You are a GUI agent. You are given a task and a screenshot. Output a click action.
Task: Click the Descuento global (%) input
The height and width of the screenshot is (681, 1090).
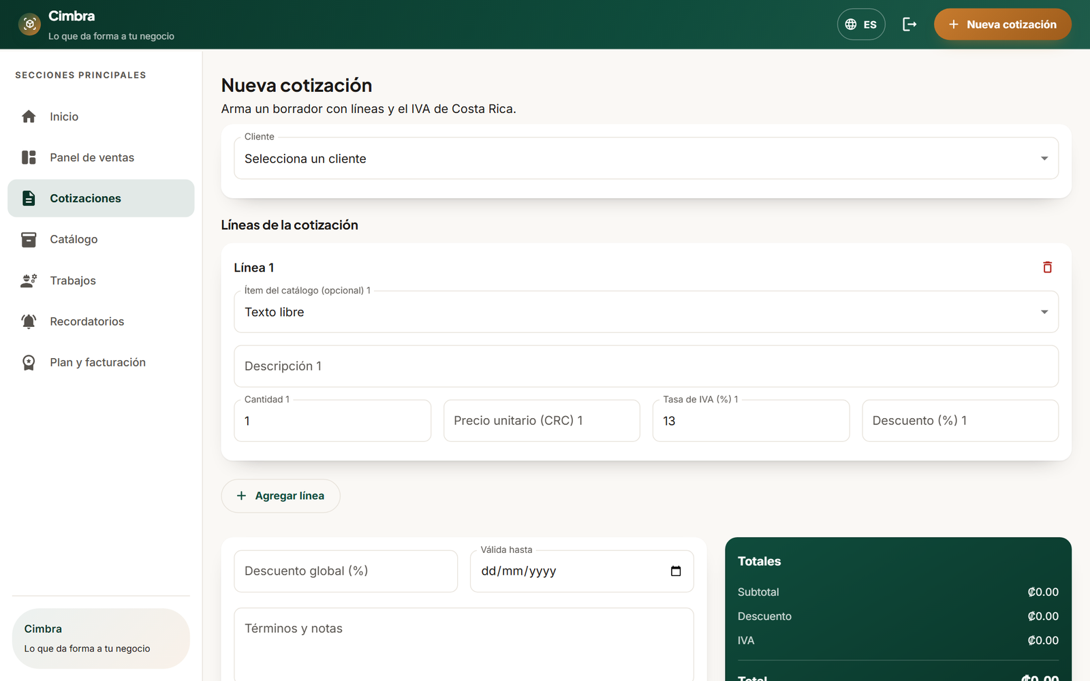tap(346, 571)
